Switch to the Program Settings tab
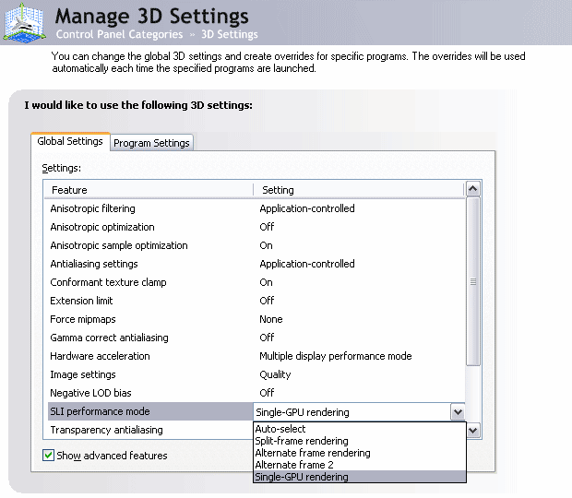Image resolution: width=572 pixels, height=498 pixels. point(151,143)
